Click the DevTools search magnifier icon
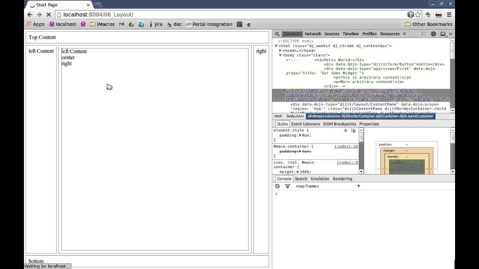Viewport: 479px width, 269px height. [x=277, y=34]
